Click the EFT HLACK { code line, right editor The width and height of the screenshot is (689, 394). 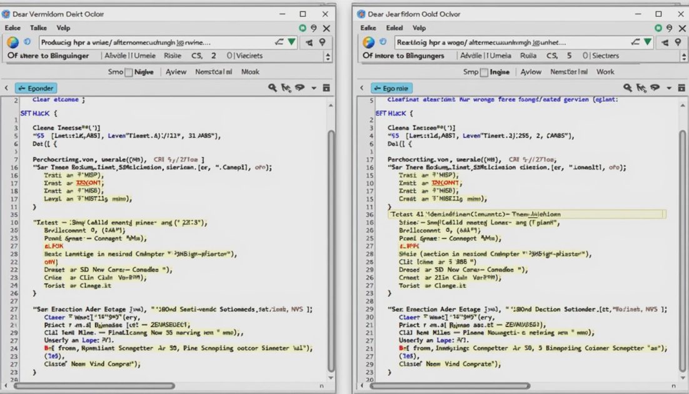tap(394, 113)
